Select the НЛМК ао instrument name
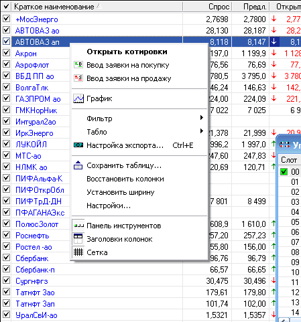This screenshot has height=322, width=301. [x=32, y=167]
